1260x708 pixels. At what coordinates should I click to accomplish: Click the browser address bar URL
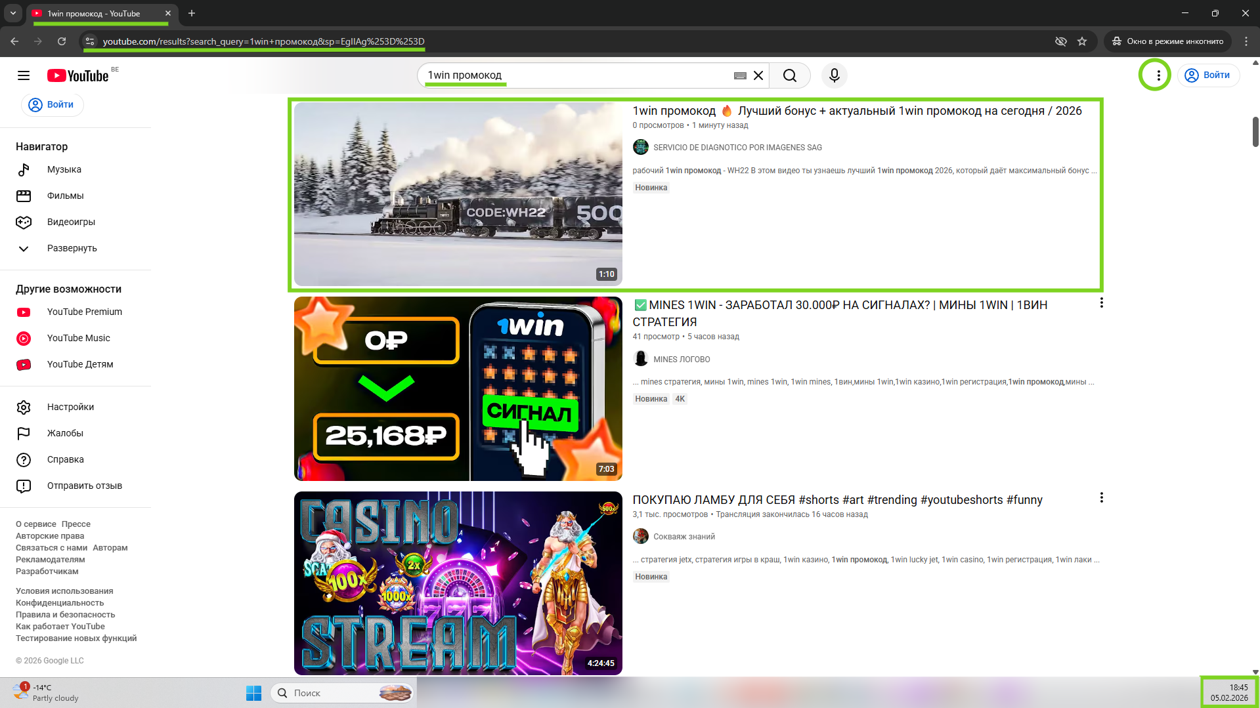tap(263, 41)
